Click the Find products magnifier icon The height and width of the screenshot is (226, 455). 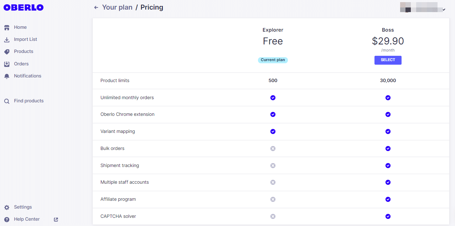[7, 101]
